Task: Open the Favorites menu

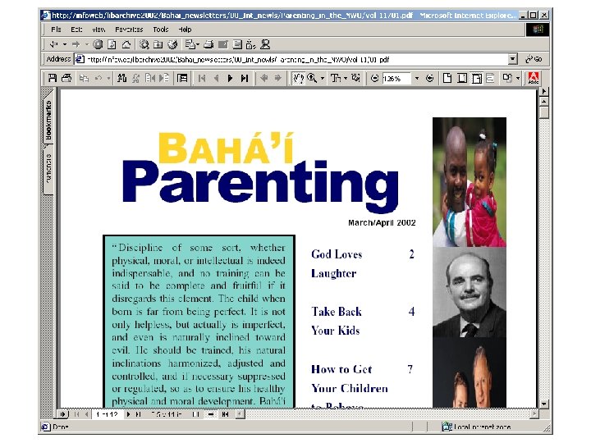Action: pos(129,30)
